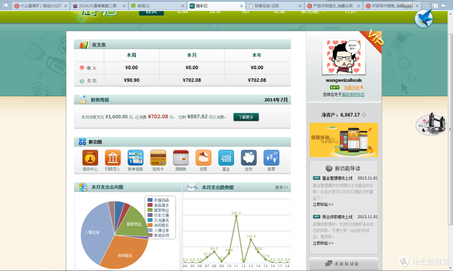Click the remaining amount ¥897.92
This screenshot has width=453, height=271.
pyautogui.click(x=197, y=117)
